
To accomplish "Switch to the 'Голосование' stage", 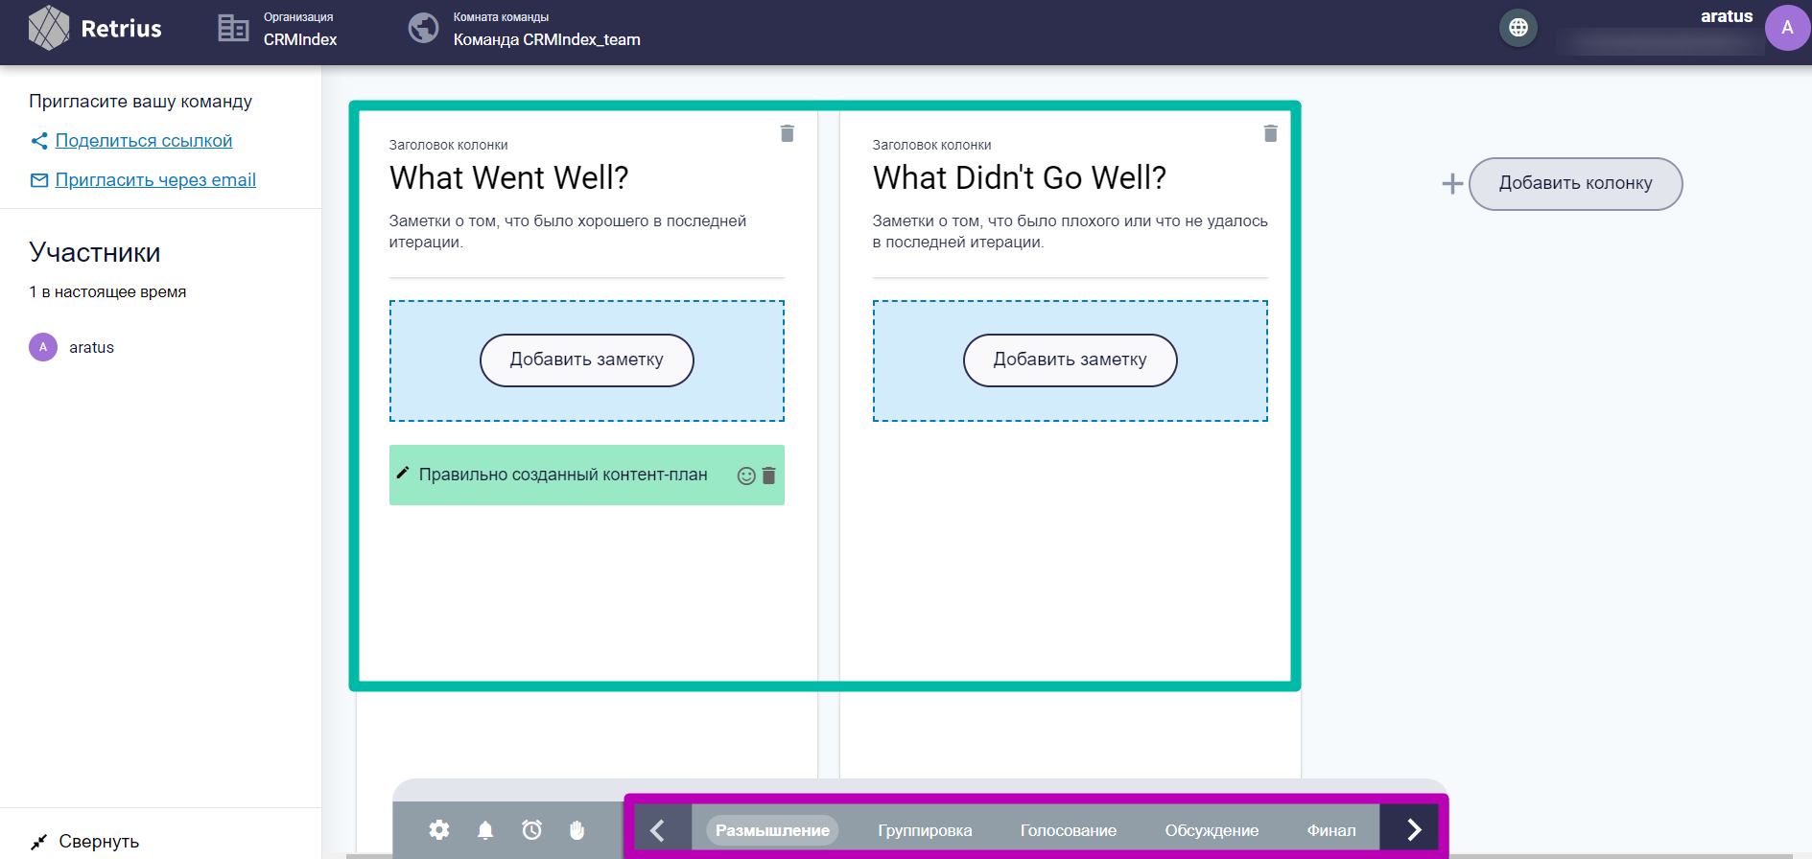I will [x=1068, y=830].
